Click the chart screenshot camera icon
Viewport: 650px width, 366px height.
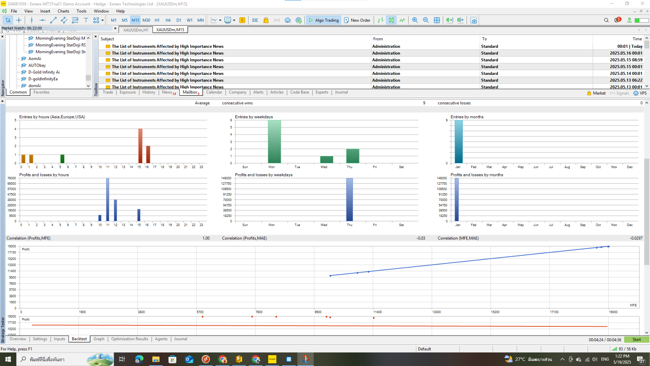(474, 20)
